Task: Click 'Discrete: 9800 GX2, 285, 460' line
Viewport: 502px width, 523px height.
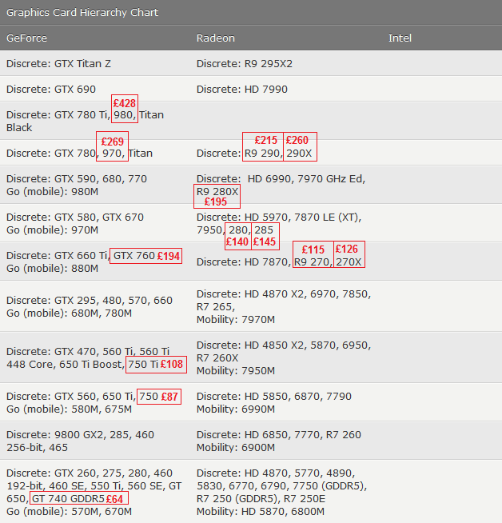Action: click(x=80, y=434)
